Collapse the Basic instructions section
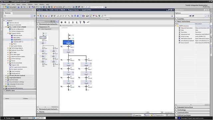 pyautogui.click(x=176, y=21)
